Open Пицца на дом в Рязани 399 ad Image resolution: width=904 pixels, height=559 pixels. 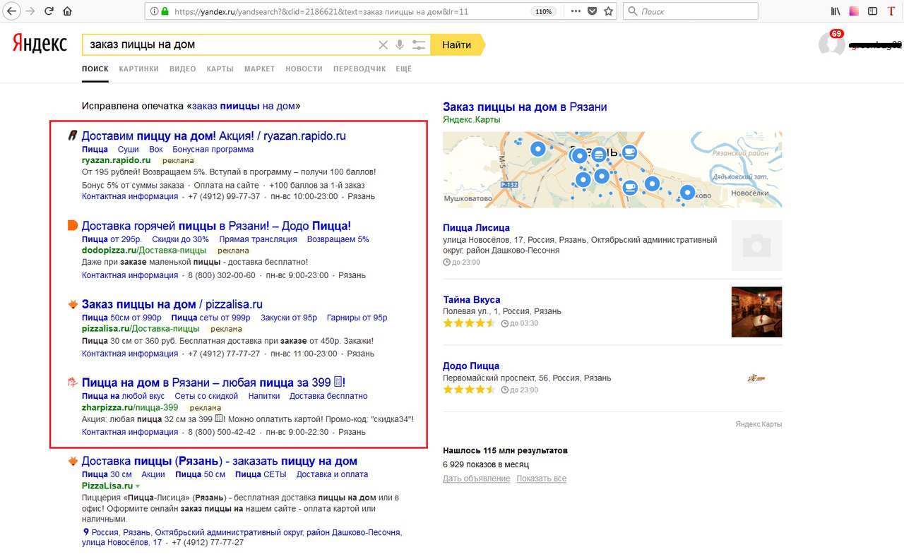(213, 383)
